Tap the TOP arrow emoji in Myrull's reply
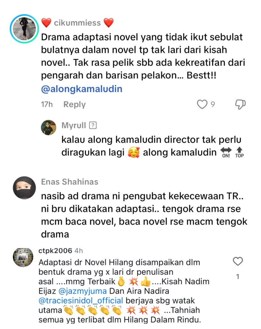Image resolution: width=261 pixels, height=329 pixels. click(239, 153)
